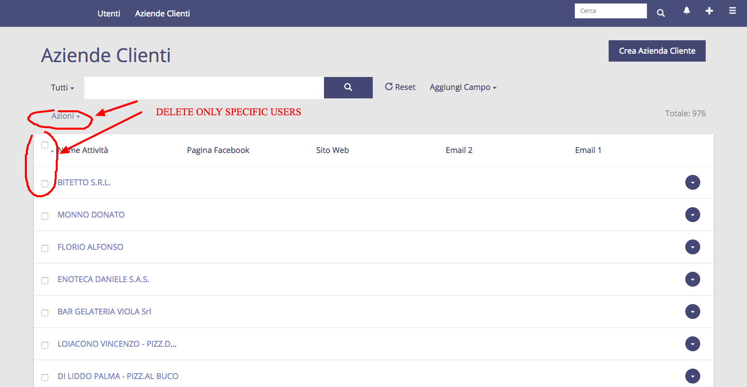Open the row action arrow for FLORIO ALFONSO
Viewport: 747px width, 387px height.
pos(692,247)
